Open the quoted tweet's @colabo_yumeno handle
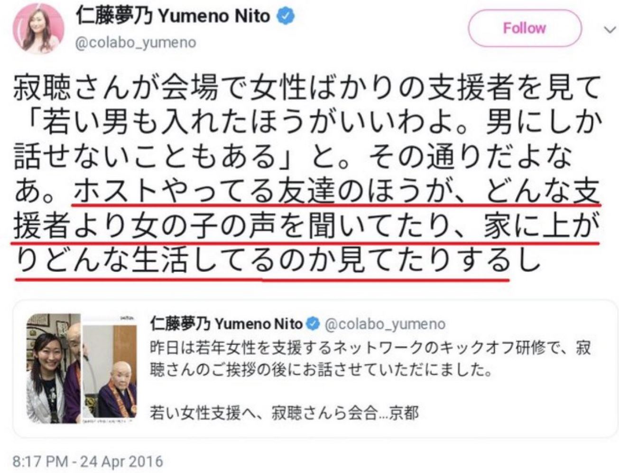The width and height of the screenshot is (619, 473). (385, 324)
